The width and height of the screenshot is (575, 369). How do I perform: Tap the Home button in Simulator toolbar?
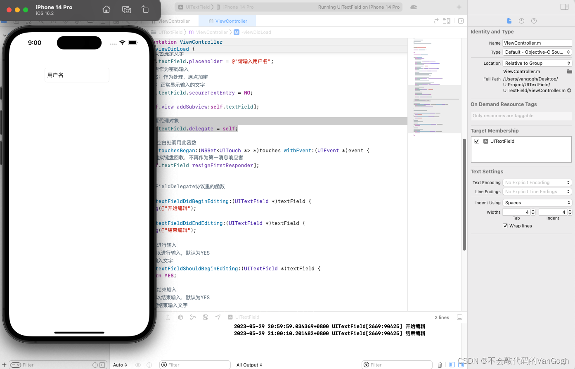tap(106, 9)
